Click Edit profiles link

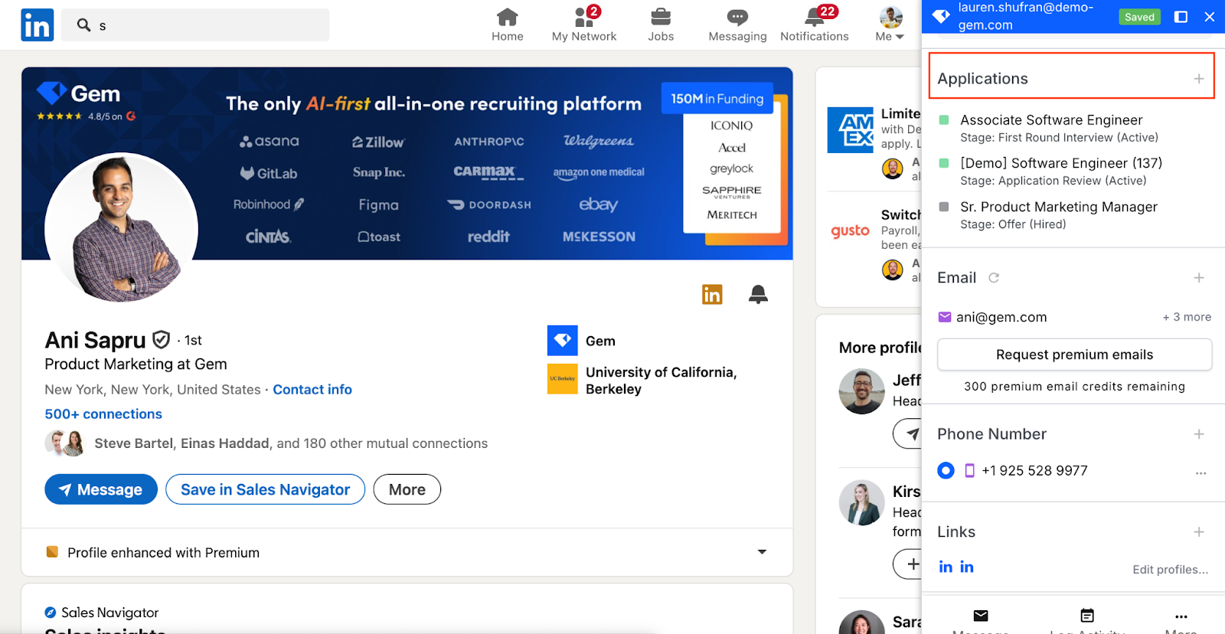[1170, 569]
